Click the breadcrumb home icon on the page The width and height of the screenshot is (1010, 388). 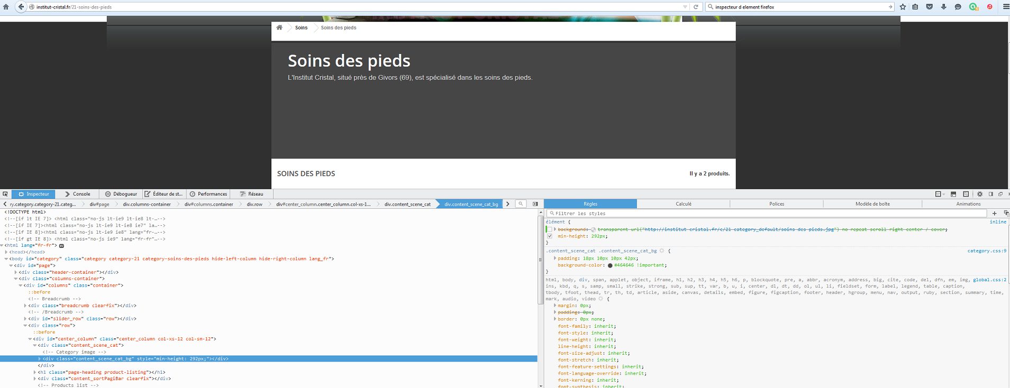click(x=279, y=27)
